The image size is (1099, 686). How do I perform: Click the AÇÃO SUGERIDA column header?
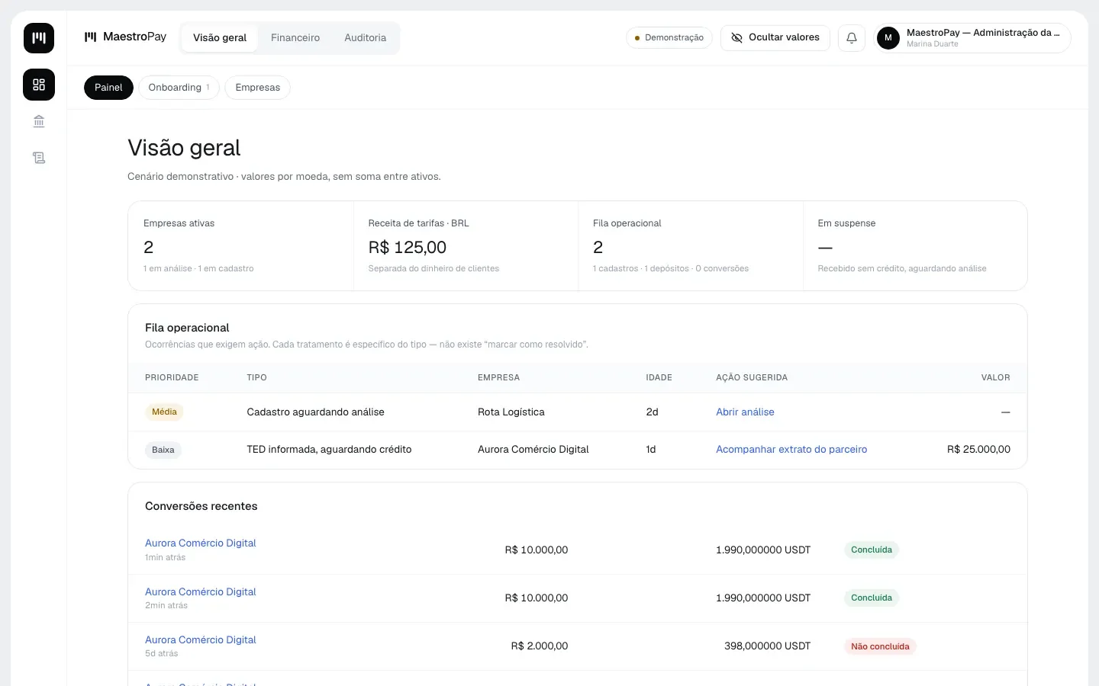tap(752, 378)
